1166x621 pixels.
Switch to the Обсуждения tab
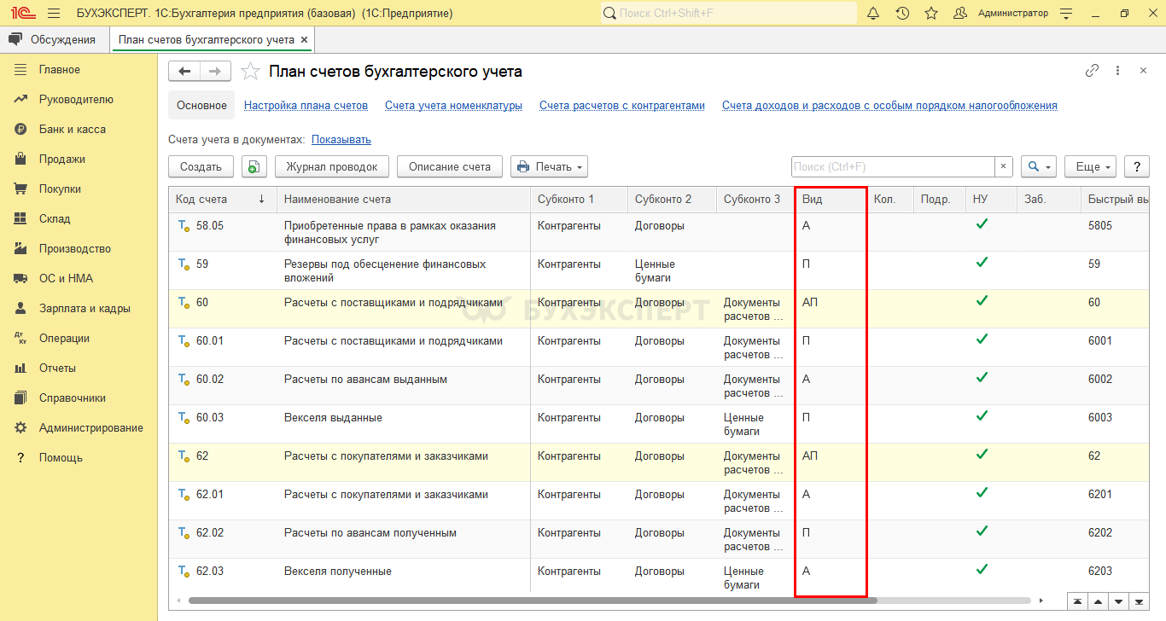coord(55,39)
